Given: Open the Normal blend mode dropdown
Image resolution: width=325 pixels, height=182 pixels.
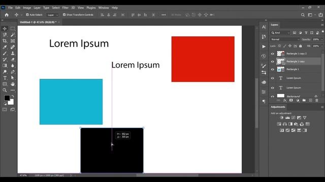Looking at the screenshot, I should [x=285, y=39].
